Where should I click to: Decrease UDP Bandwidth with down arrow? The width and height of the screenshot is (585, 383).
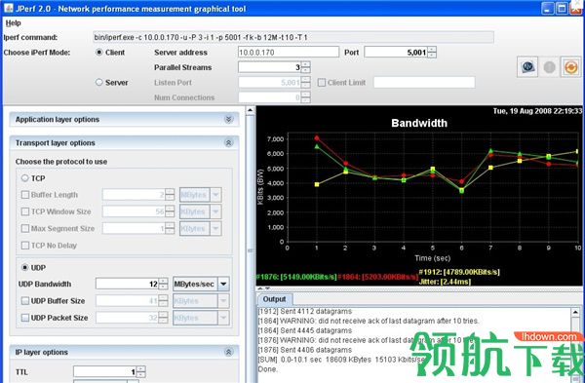(x=164, y=287)
